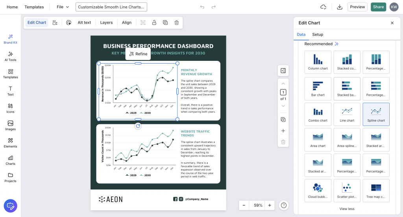Image resolution: width=403 pixels, height=217 pixels.
Task: Choose the Stacked bar chart type
Action: [347, 89]
